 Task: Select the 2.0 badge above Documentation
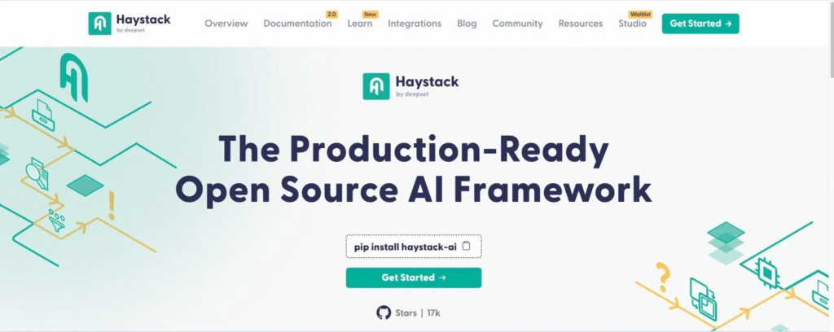331,15
